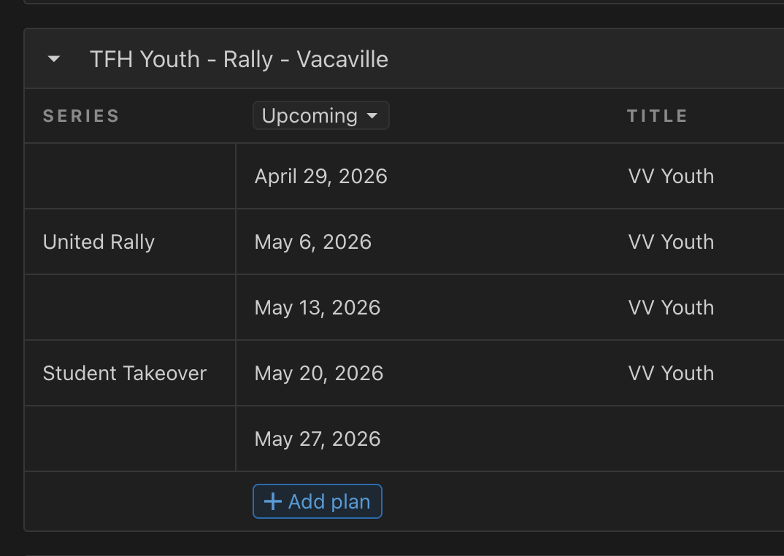Open the Upcoming filter dropdown
This screenshot has height=556, width=784.
[x=320, y=116]
